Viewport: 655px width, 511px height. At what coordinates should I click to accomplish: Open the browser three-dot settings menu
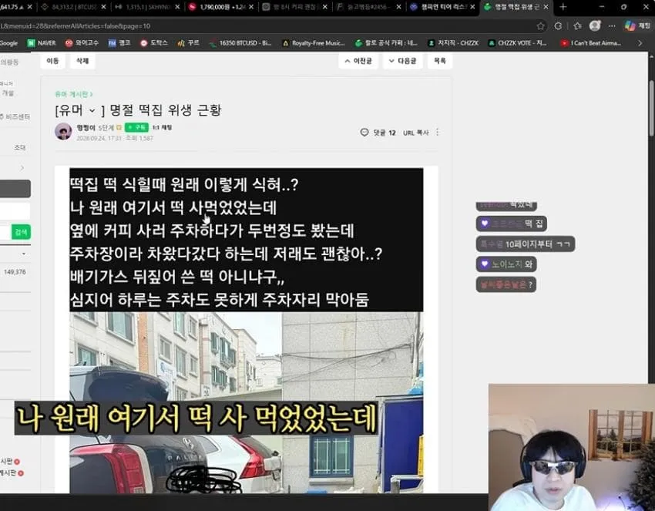coord(612,26)
